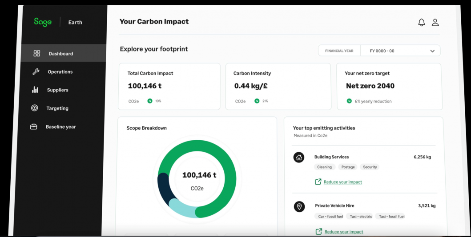This screenshot has width=471, height=237.
Task: Click the Measured in Co2e subtitle
Action: point(310,135)
